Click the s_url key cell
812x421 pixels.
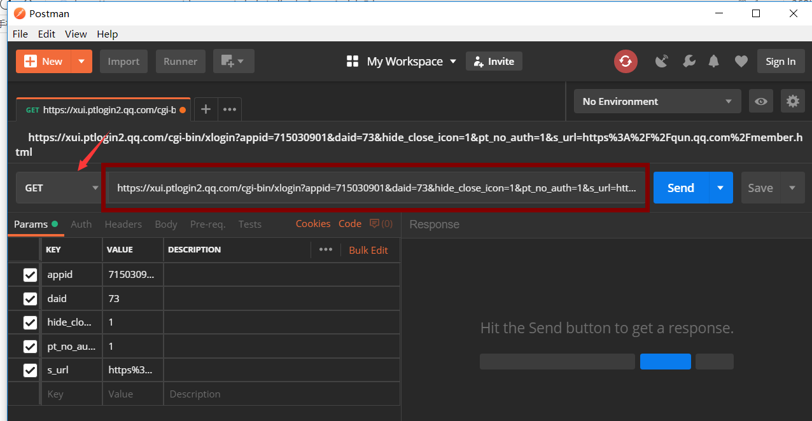[72, 370]
